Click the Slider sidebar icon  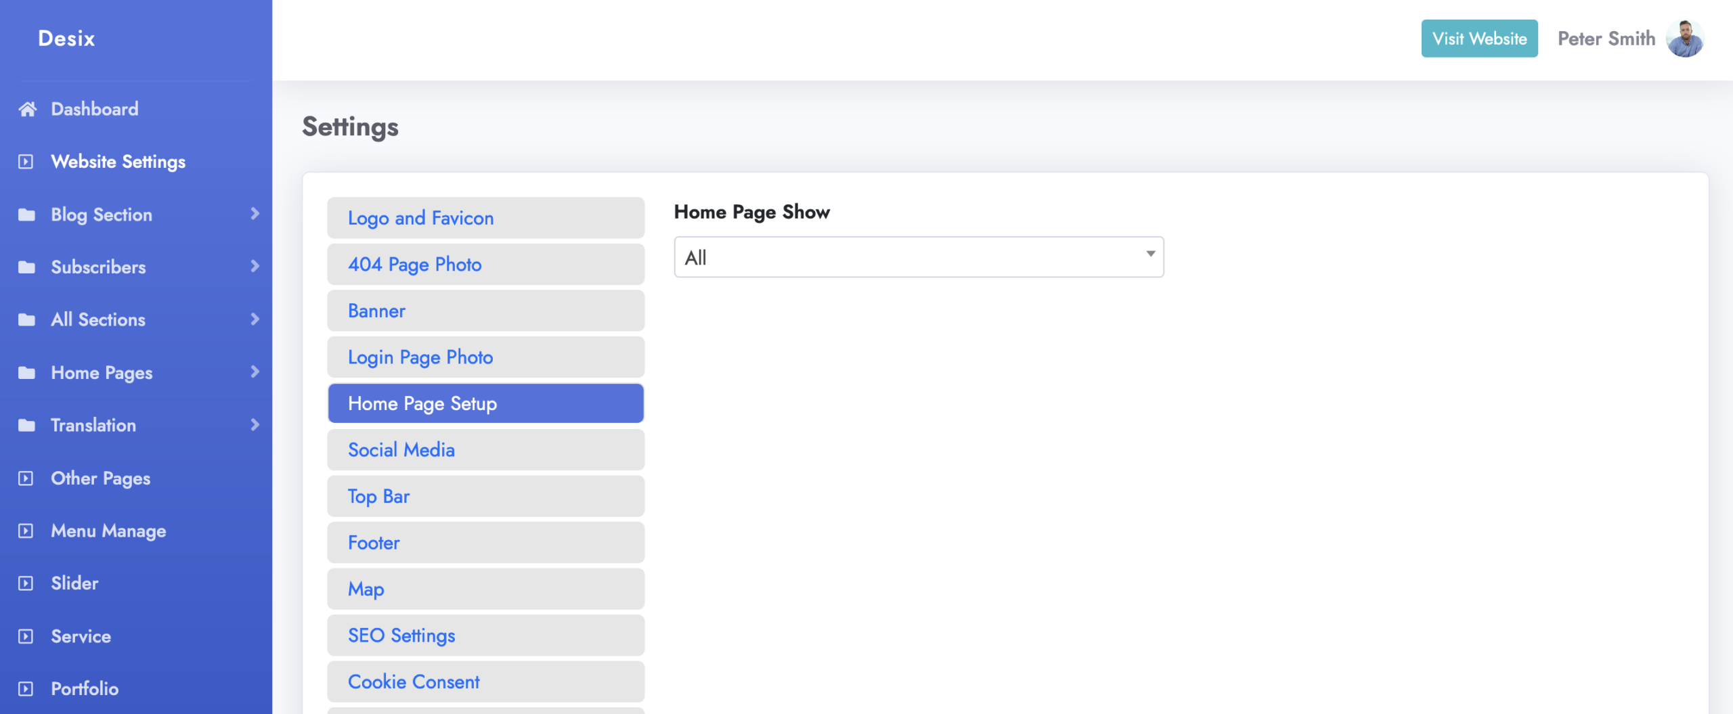[x=26, y=583]
